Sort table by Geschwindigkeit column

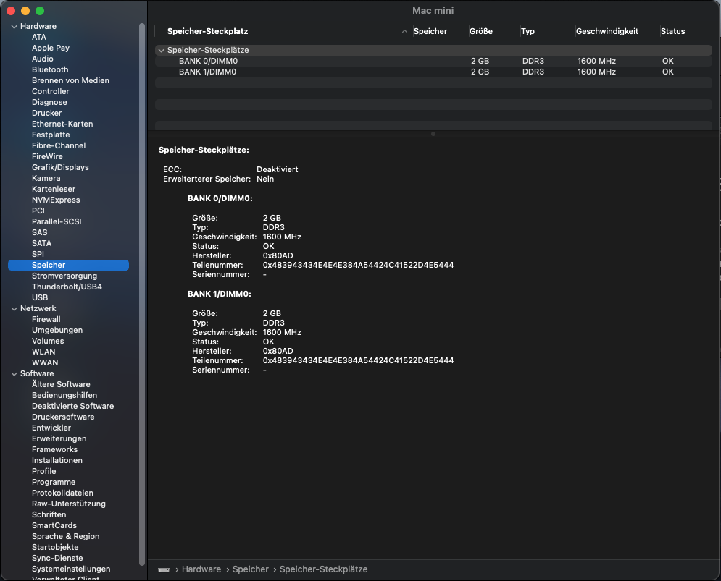(607, 32)
